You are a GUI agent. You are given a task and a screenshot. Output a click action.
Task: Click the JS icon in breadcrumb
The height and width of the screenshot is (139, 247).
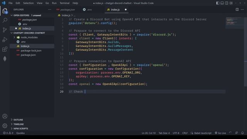[59, 15]
